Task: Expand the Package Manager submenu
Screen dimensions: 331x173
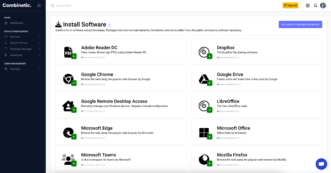Action: point(23,49)
